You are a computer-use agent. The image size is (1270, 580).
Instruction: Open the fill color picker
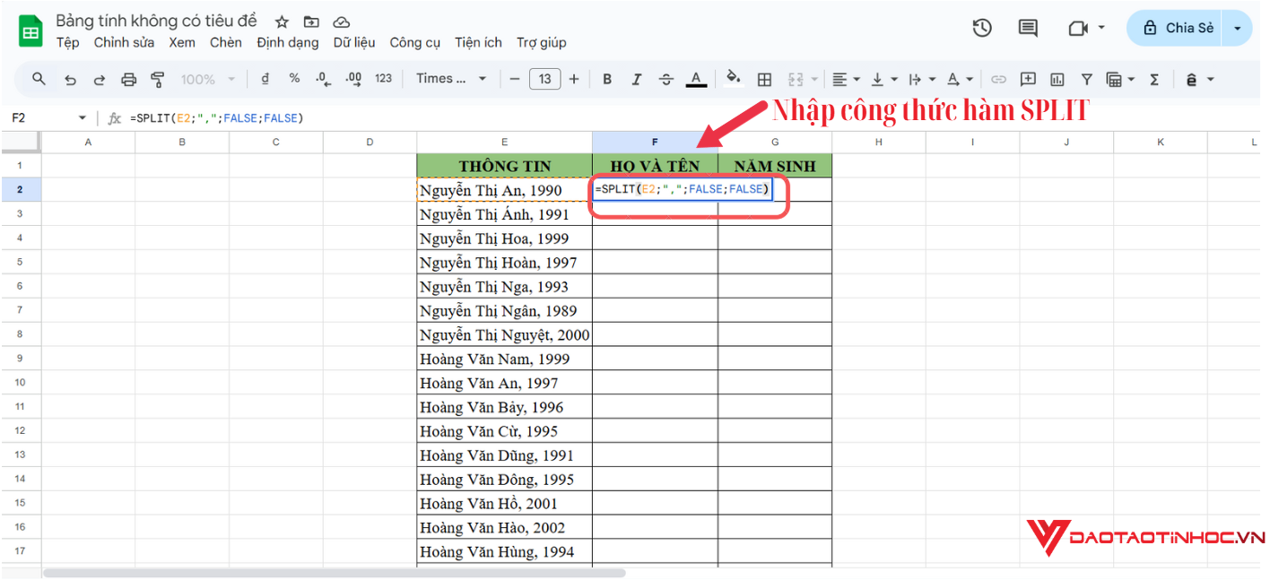pos(734,79)
